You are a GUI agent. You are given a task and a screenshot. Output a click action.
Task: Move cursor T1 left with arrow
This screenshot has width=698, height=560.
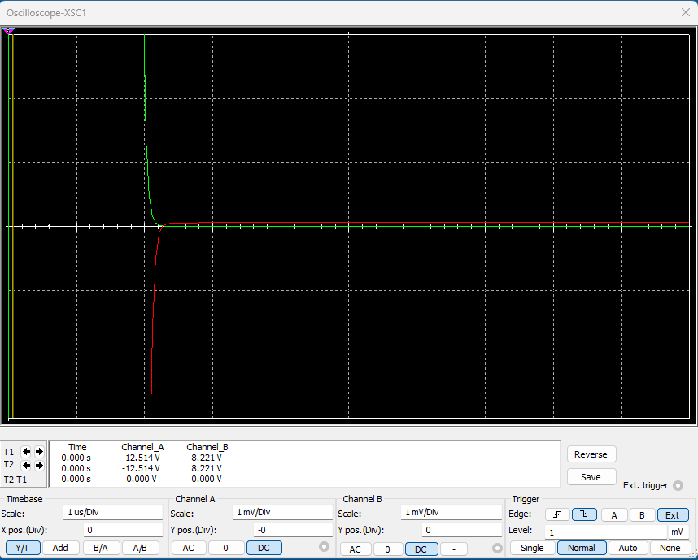[x=26, y=451]
